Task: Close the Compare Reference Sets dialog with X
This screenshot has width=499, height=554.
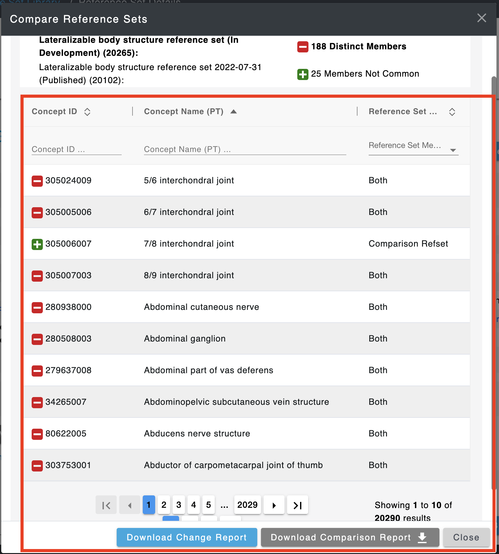Action: [482, 18]
